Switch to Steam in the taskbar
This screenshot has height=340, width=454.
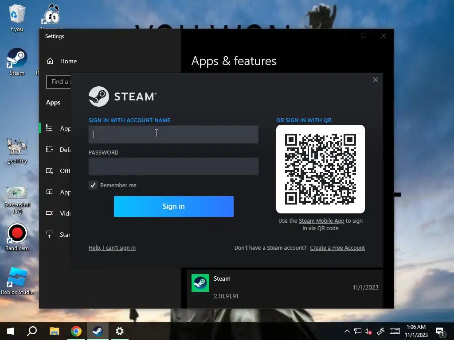point(98,331)
